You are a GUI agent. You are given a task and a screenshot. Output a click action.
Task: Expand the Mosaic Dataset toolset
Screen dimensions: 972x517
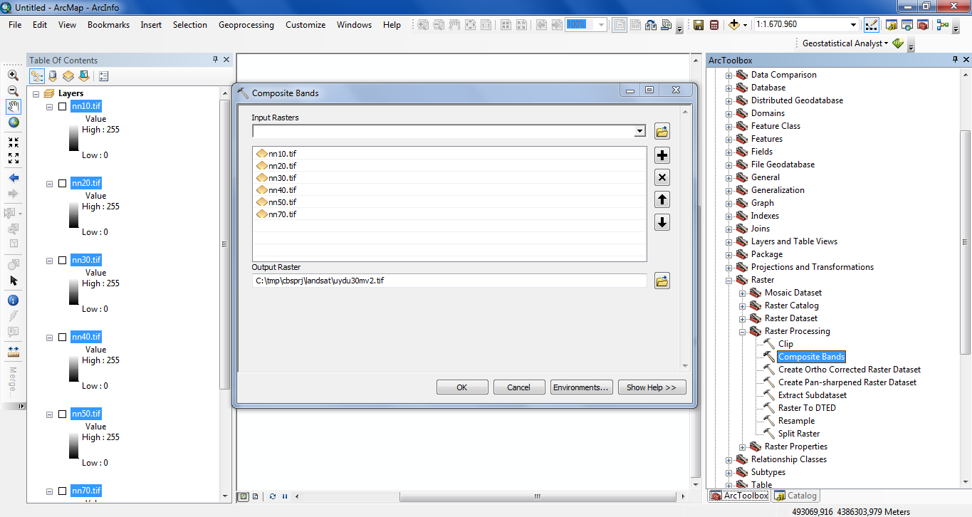coord(742,293)
